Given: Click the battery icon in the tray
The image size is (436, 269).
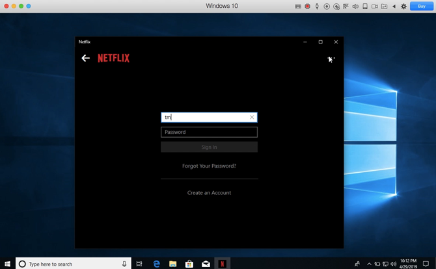Looking at the screenshot, I should click(x=377, y=264).
